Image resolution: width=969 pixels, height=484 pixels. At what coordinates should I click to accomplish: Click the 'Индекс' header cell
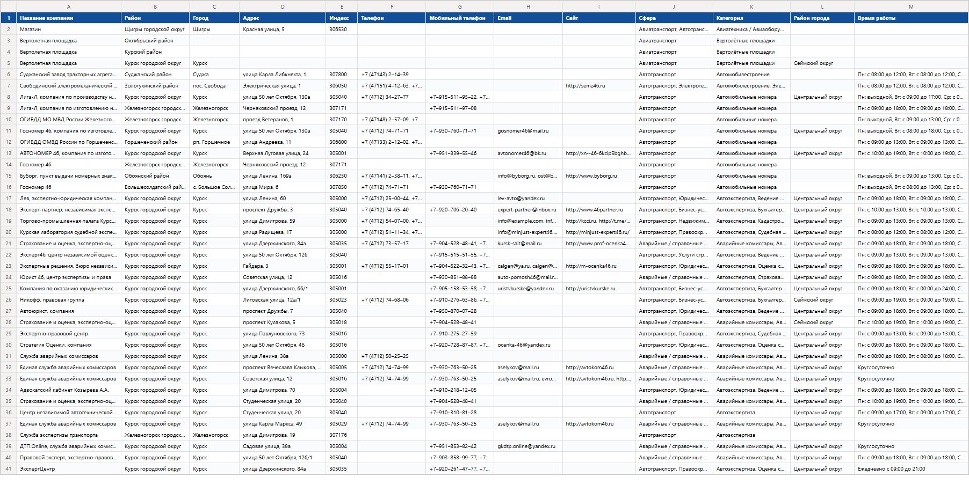point(342,18)
